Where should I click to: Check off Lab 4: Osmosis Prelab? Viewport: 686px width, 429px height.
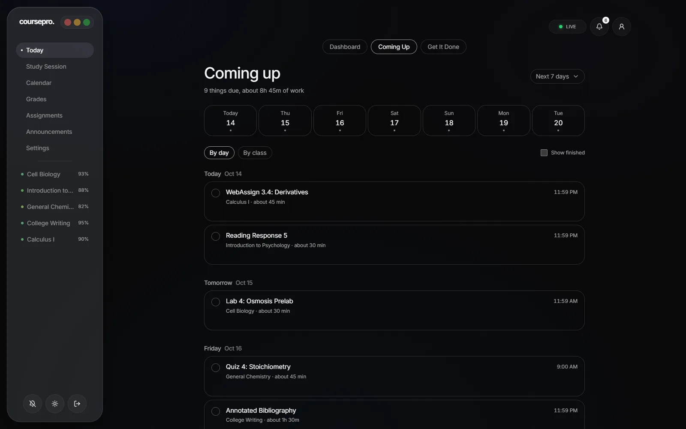pos(216,302)
